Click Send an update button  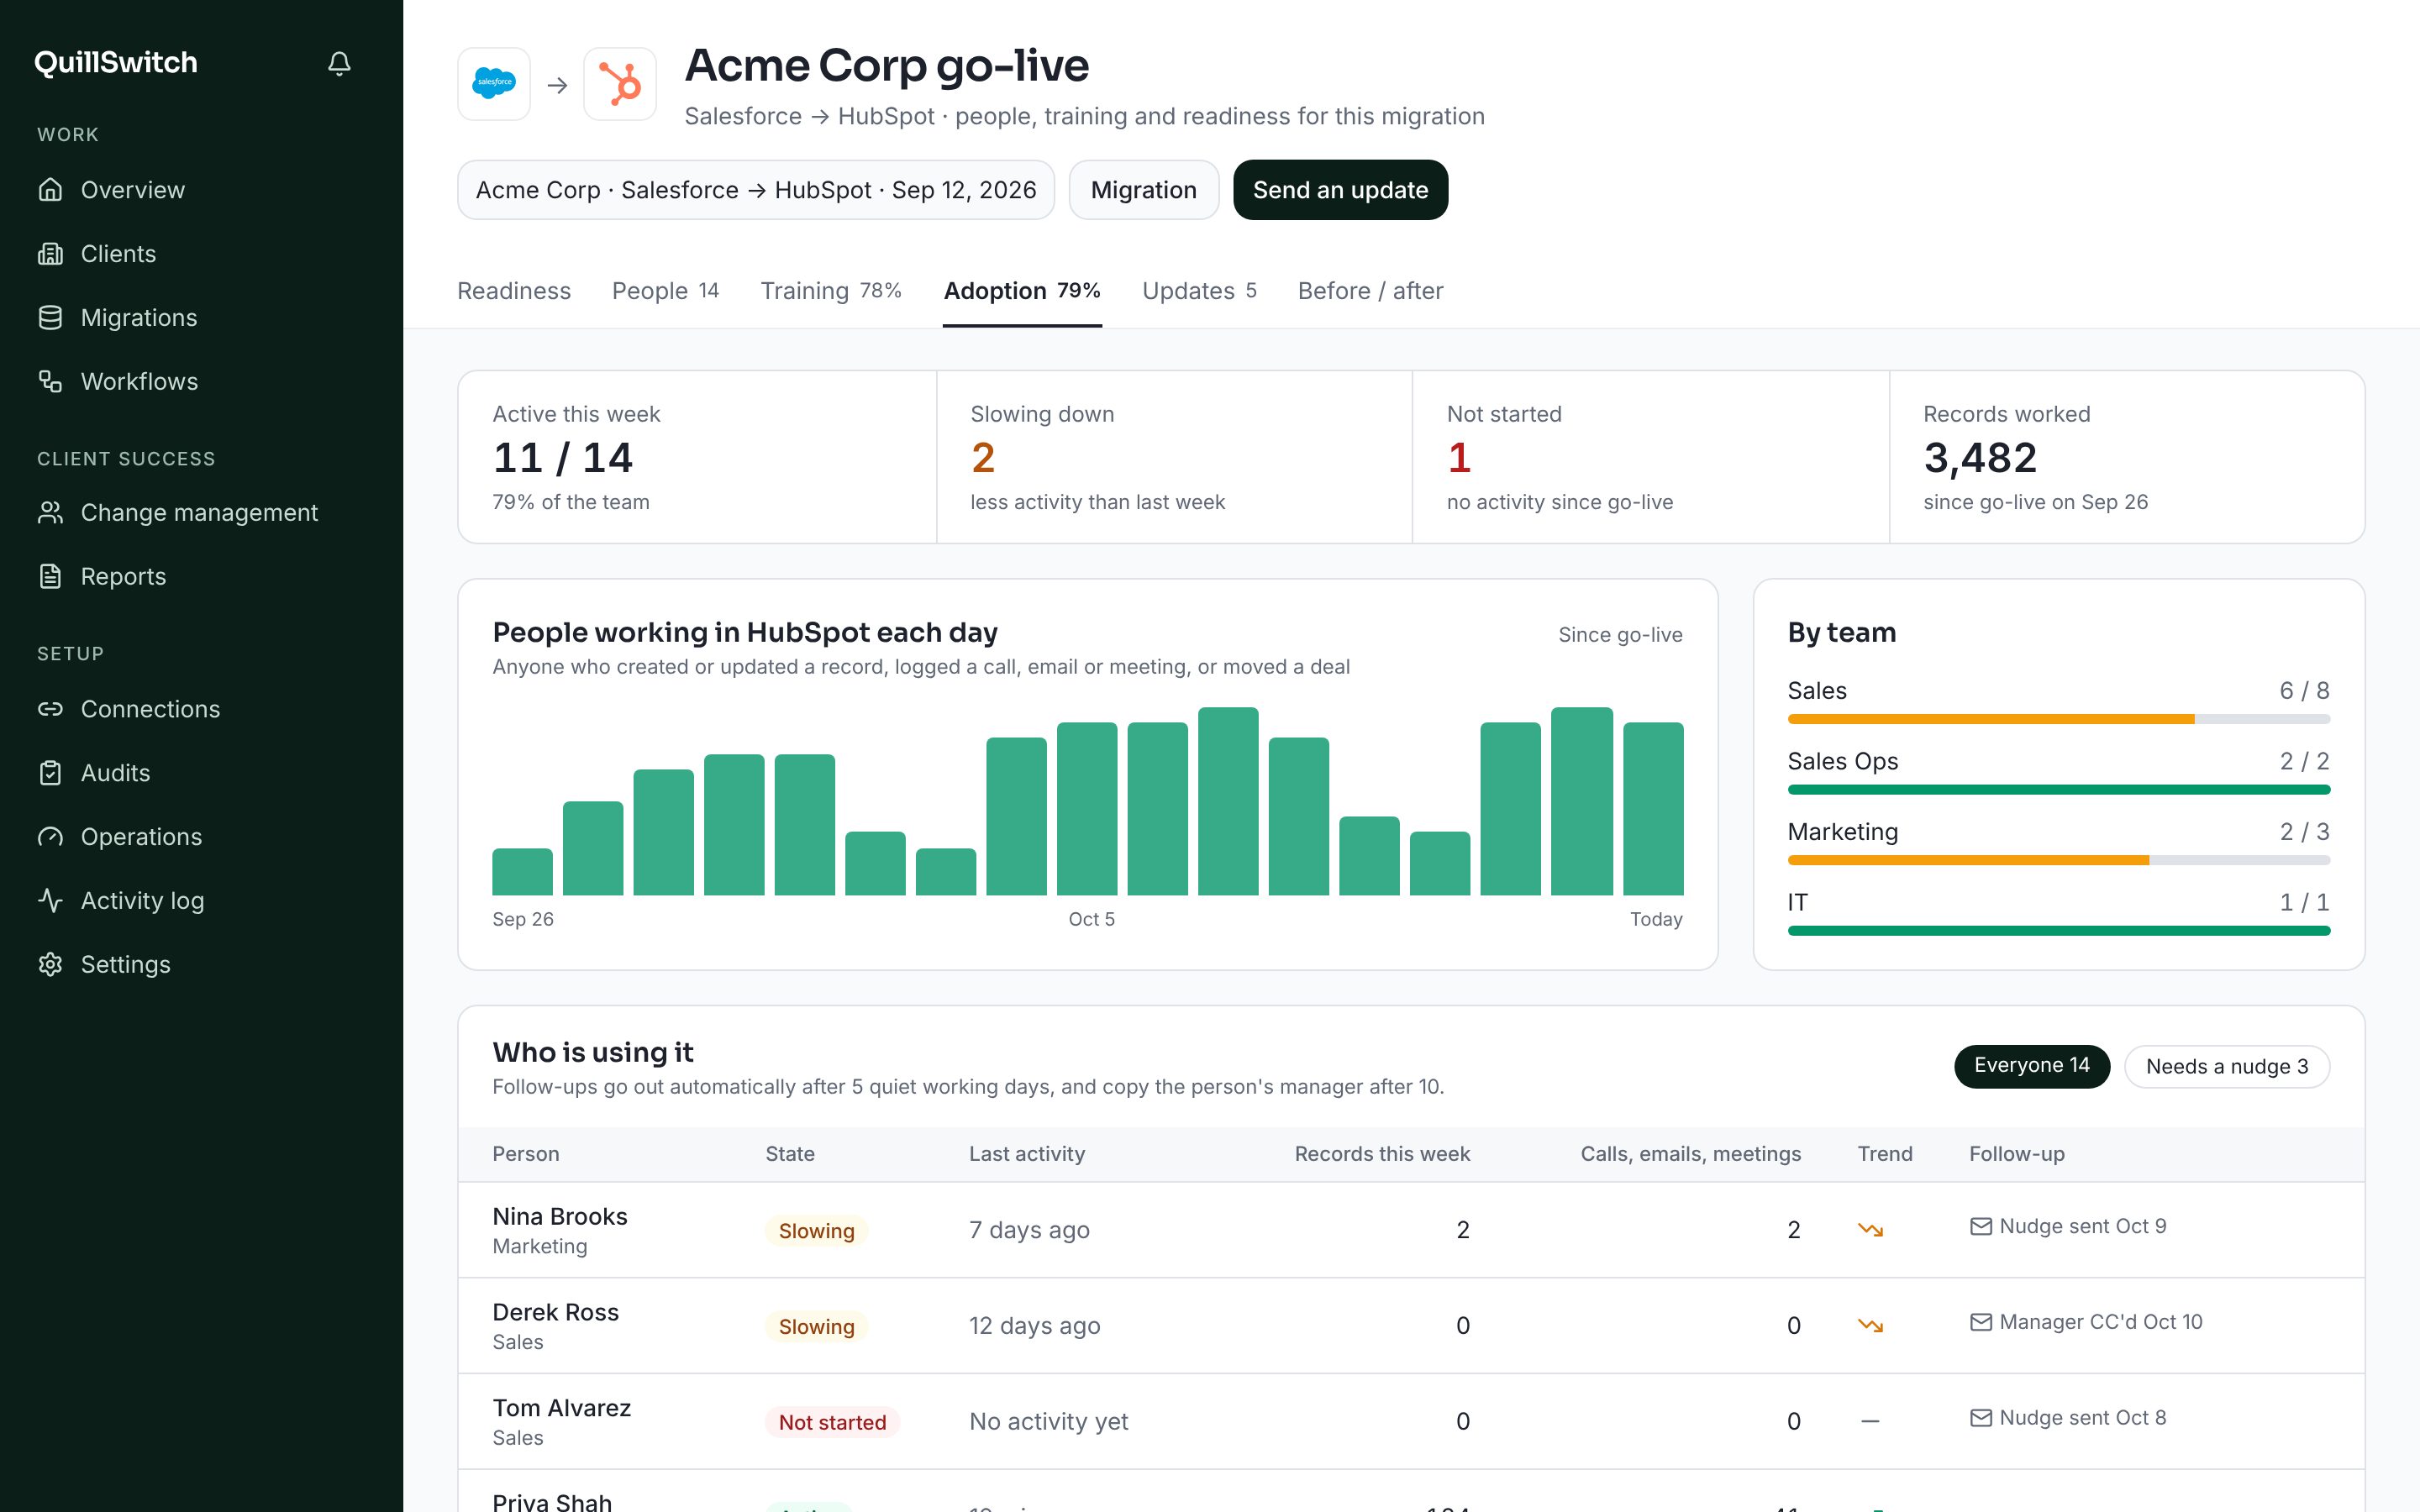(x=1340, y=190)
